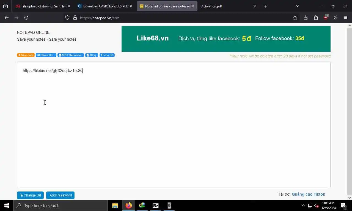View site security padlock info
The width and height of the screenshot is (352, 211).
point(75,18)
